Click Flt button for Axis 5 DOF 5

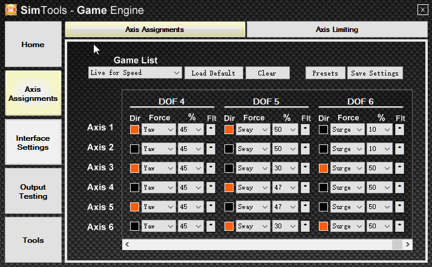tap(305, 207)
